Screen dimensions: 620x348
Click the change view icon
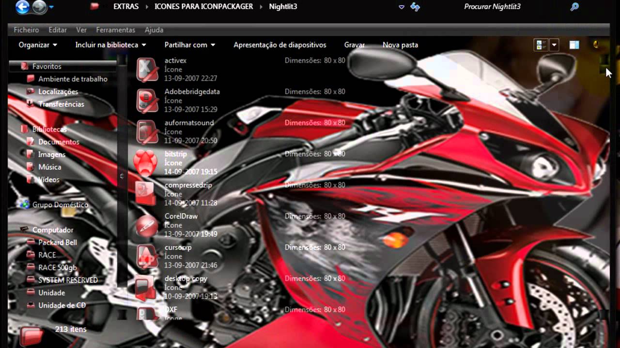click(541, 45)
